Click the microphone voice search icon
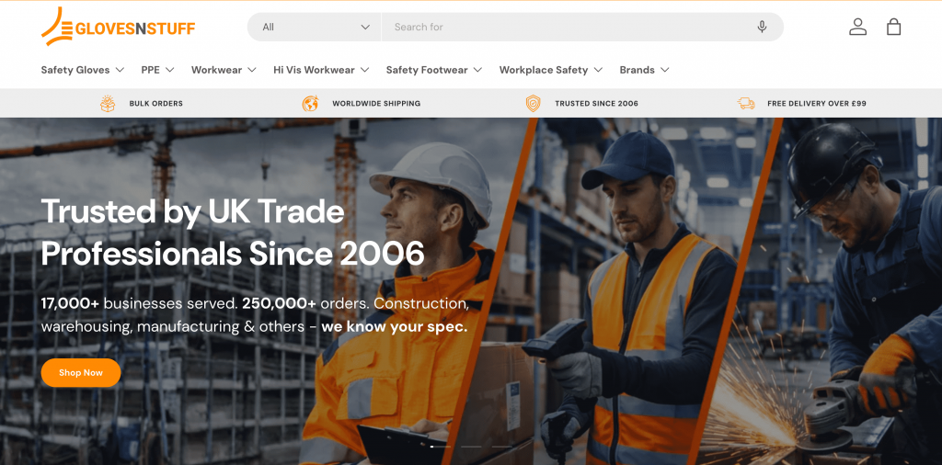 pos(762,27)
